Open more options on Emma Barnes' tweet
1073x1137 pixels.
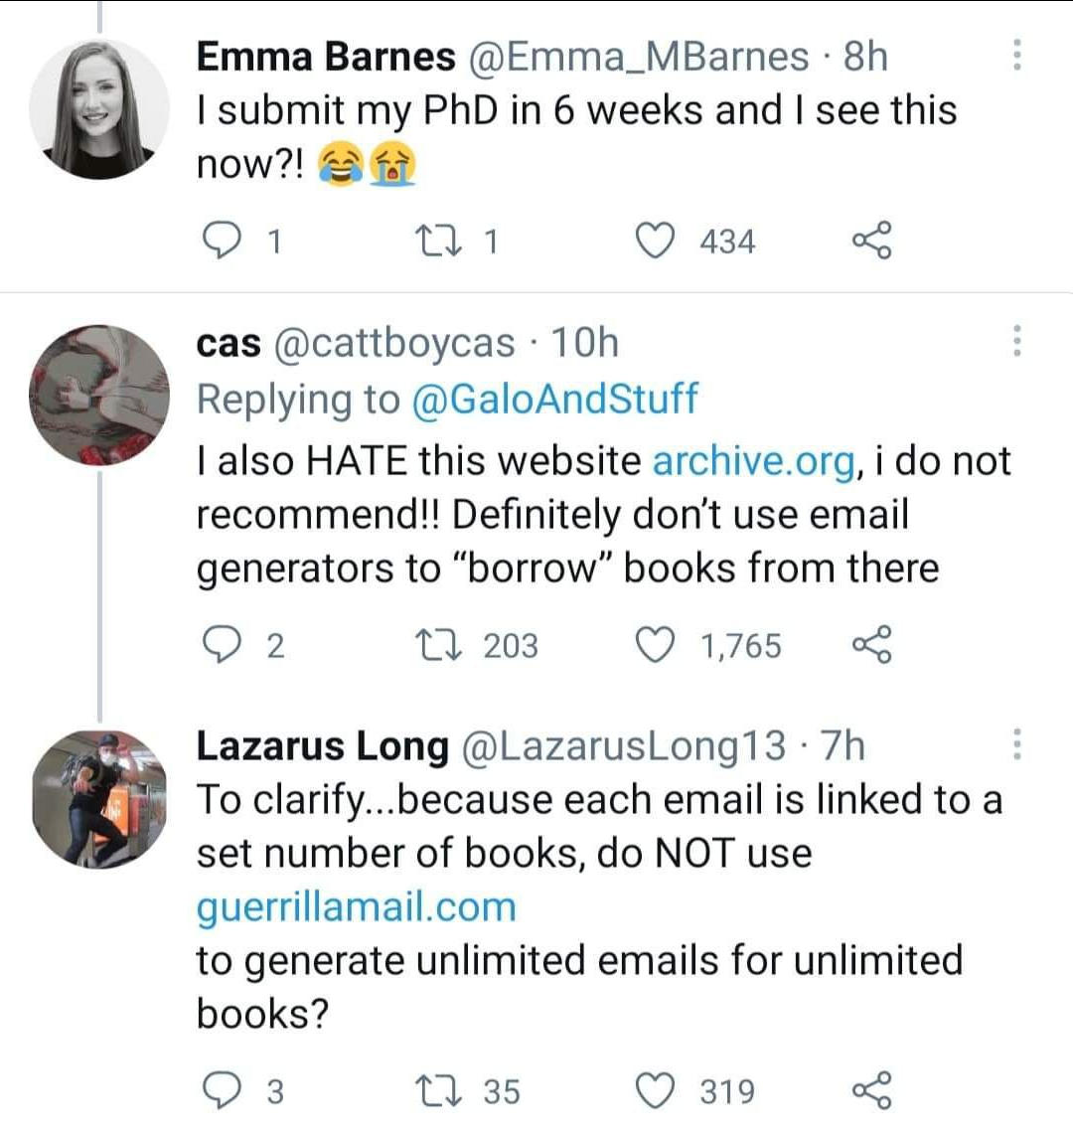[x=1017, y=55]
